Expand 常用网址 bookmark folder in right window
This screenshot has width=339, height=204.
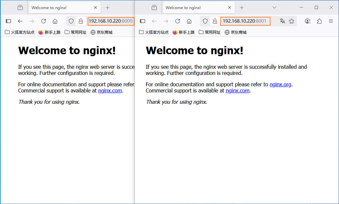pyautogui.click(x=210, y=32)
